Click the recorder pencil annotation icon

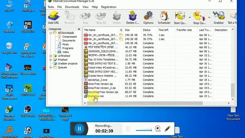(x=168, y=129)
